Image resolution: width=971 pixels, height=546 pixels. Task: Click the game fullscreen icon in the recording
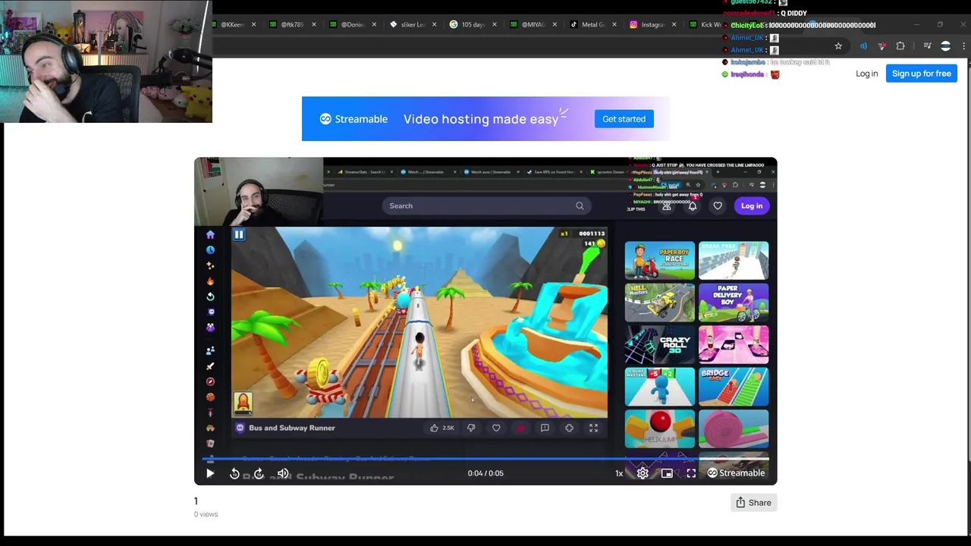click(594, 428)
